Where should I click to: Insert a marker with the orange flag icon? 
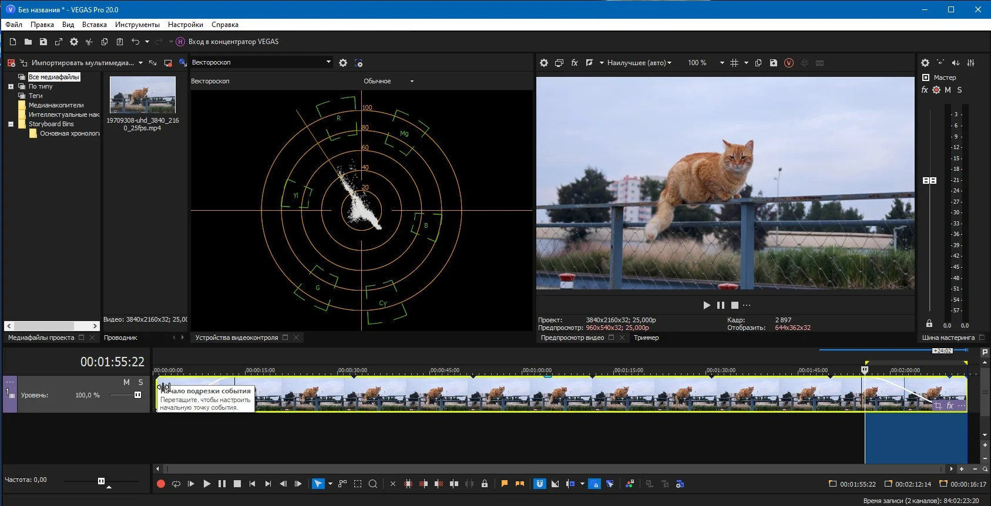504,484
